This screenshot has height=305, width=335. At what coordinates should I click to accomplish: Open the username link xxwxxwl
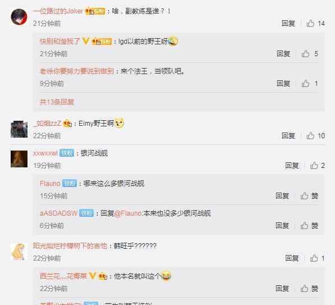pos(45,153)
